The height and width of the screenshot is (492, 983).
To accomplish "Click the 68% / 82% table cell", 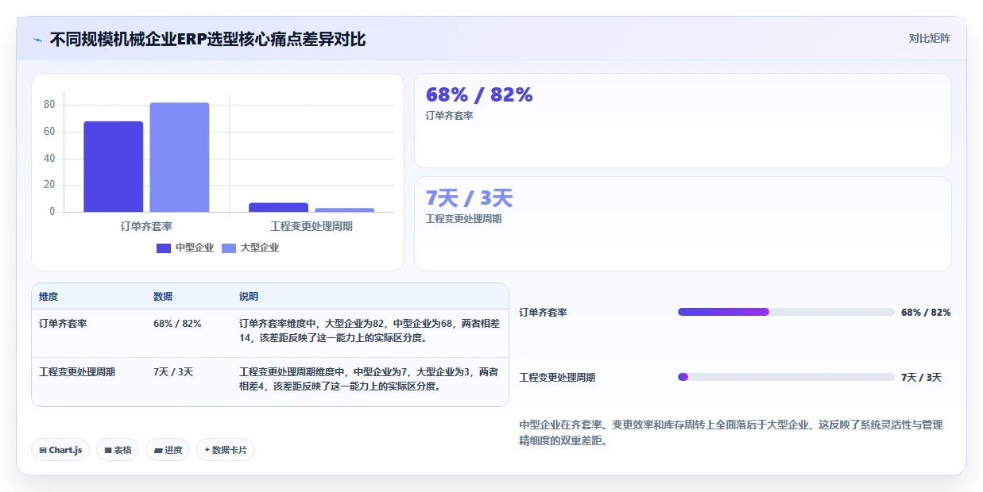I will coord(177,324).
